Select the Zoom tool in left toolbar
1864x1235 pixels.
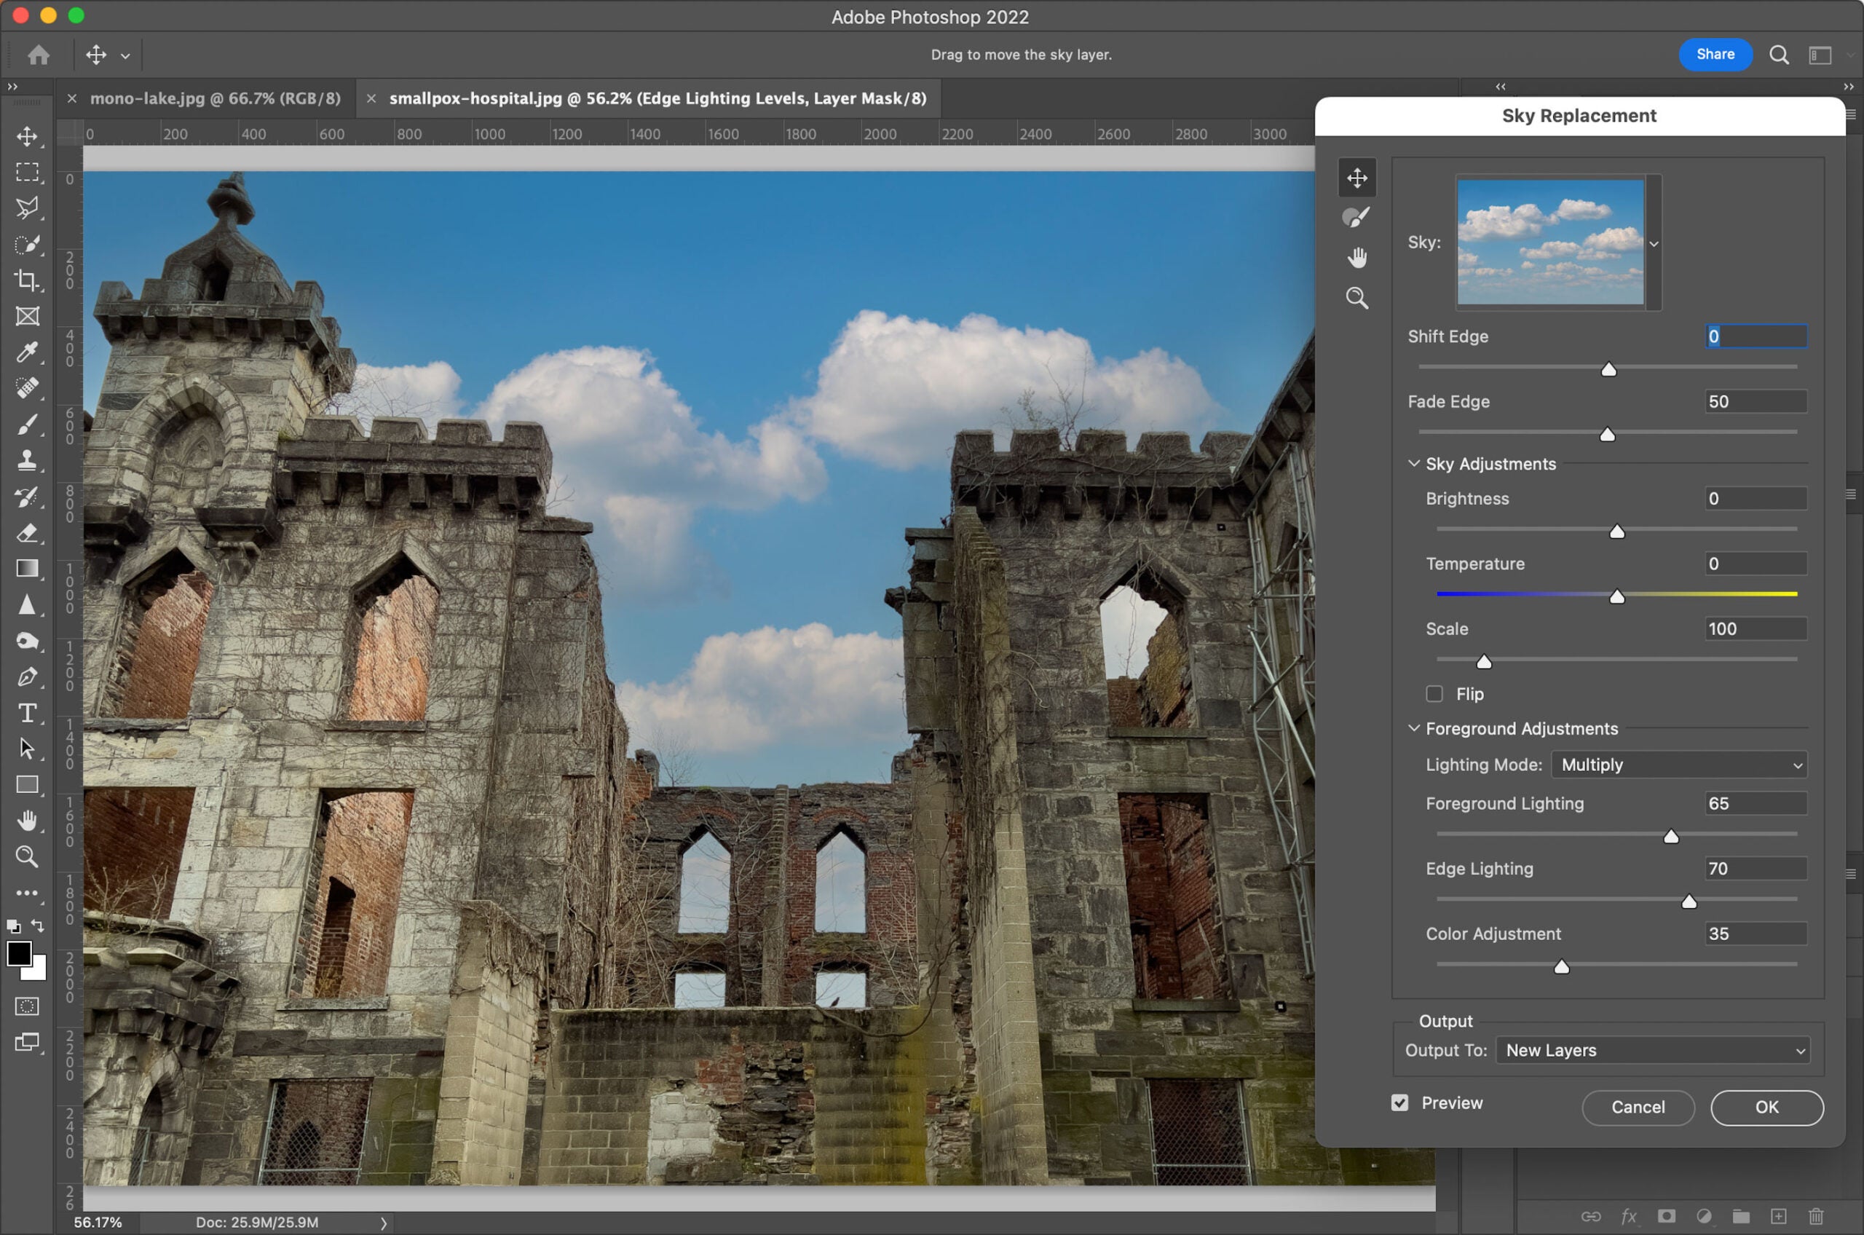tap(28, 856)
